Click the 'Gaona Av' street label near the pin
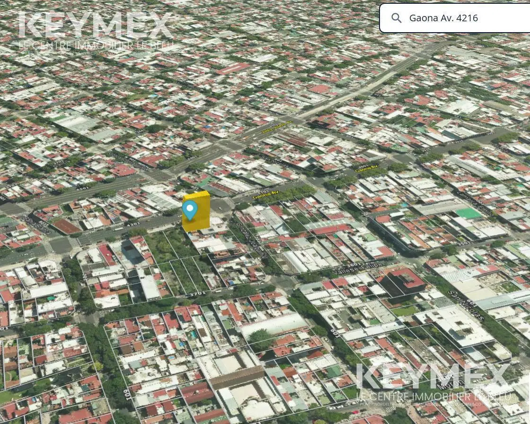The image size is (530, 424). (265, 194)
